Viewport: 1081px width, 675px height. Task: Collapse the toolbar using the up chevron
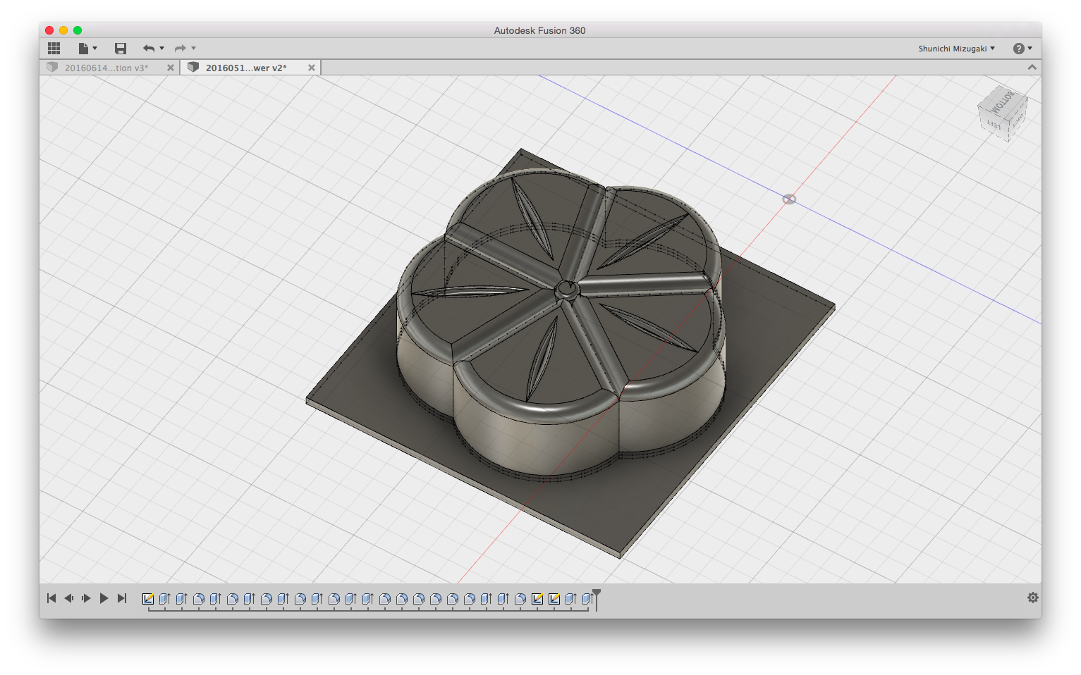1032,67
